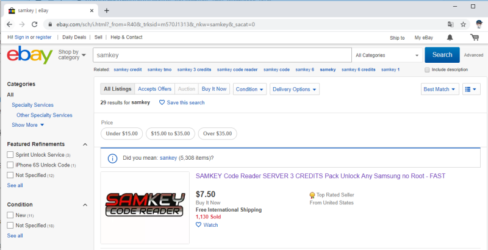Select Accepts Offers tab
This screenshot has width=488, height=250.
coord(155,89)
